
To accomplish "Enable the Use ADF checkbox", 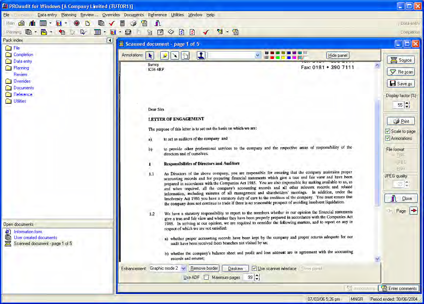I will tap(206, 277).
